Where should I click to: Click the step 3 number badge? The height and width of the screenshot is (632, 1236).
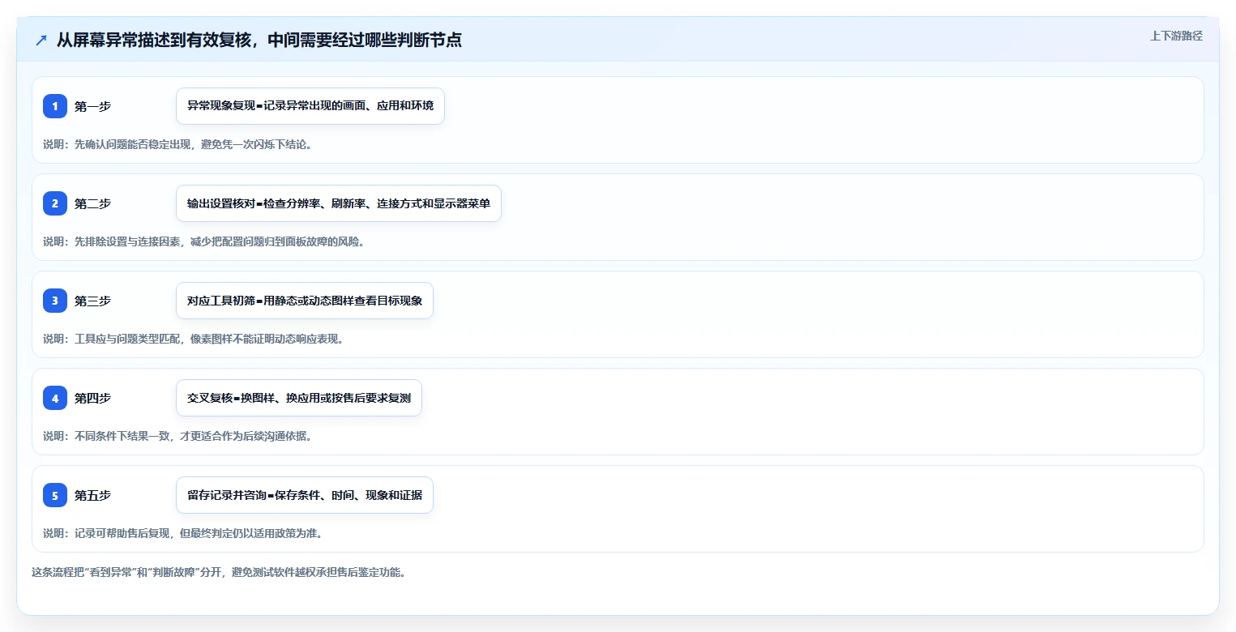click(55, 301)
